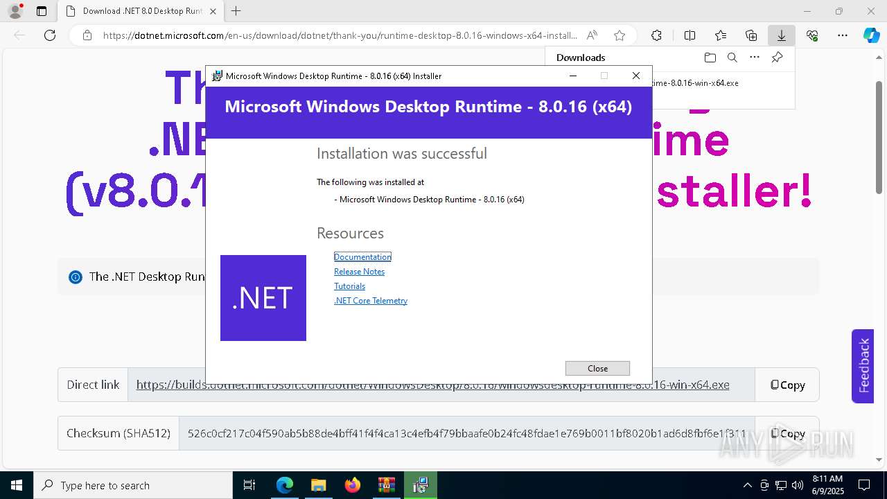Open Browser essentials icon
Image resolution: width=887 pixels, height=499 pixels.
point(812,35)
